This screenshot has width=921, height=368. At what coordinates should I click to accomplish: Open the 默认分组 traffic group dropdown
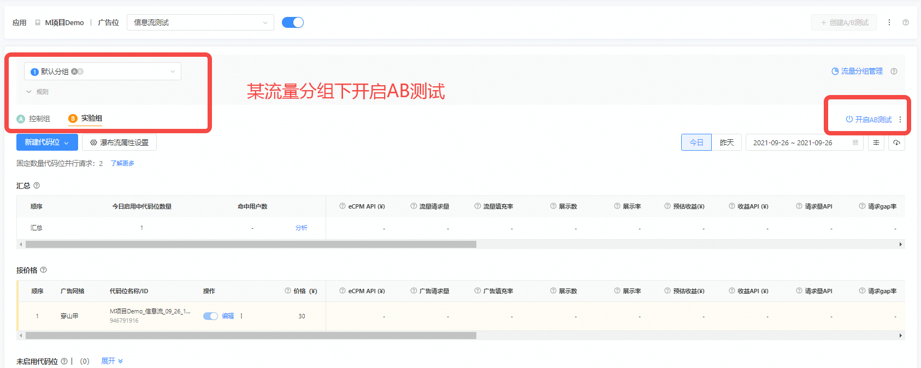103,72
